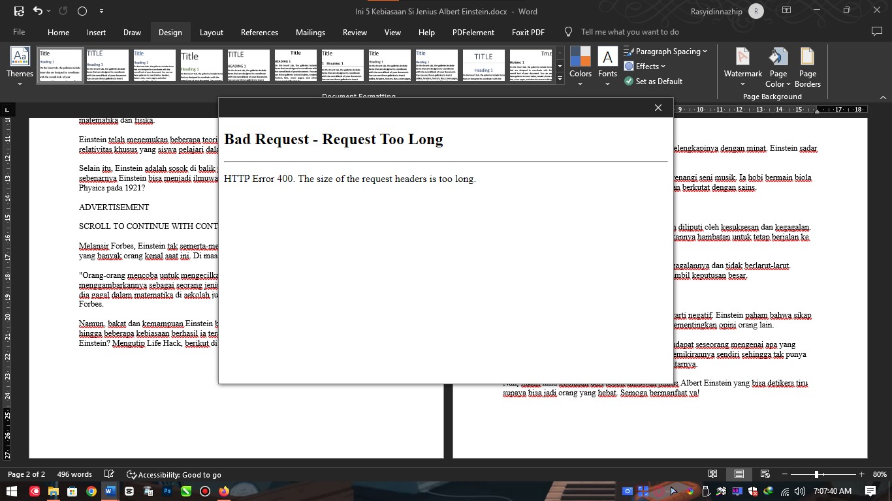Click the Tell me what you want to do field

click(629, 31)
